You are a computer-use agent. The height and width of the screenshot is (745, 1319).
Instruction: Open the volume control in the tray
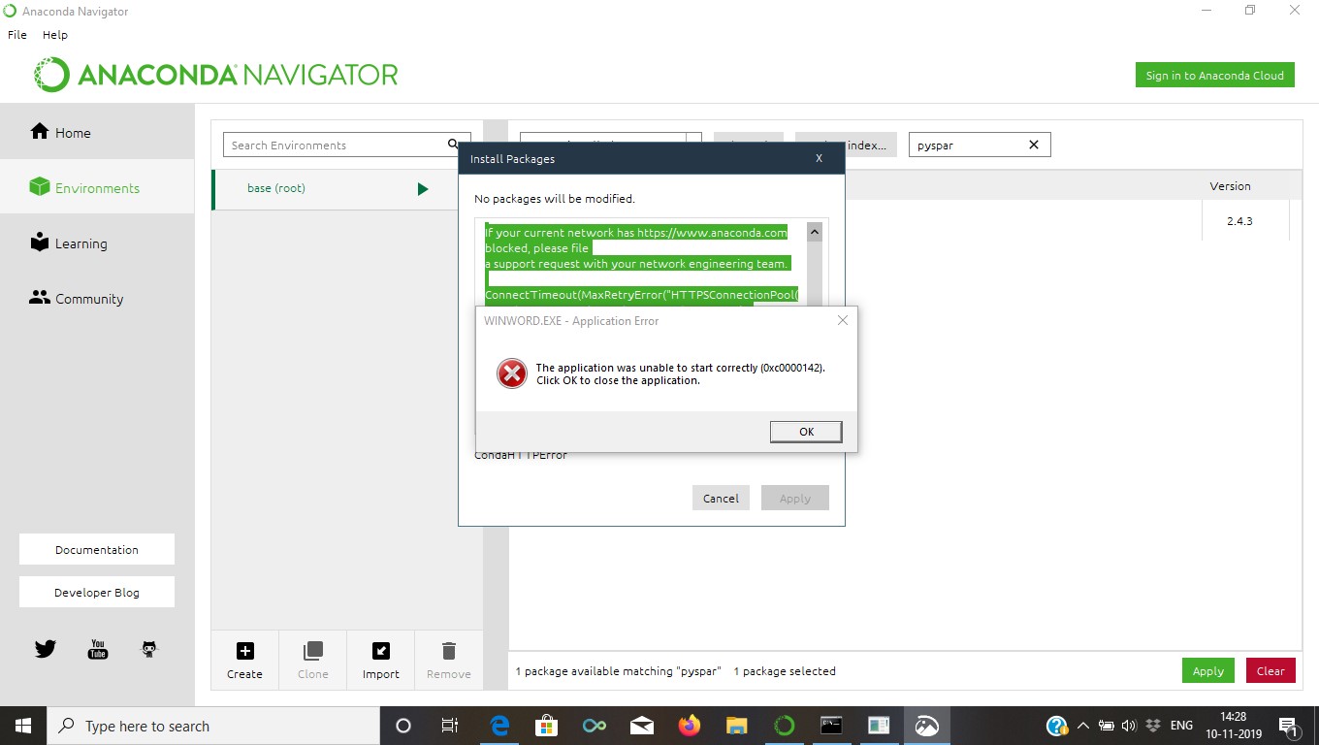click(x=1129, y=726)
